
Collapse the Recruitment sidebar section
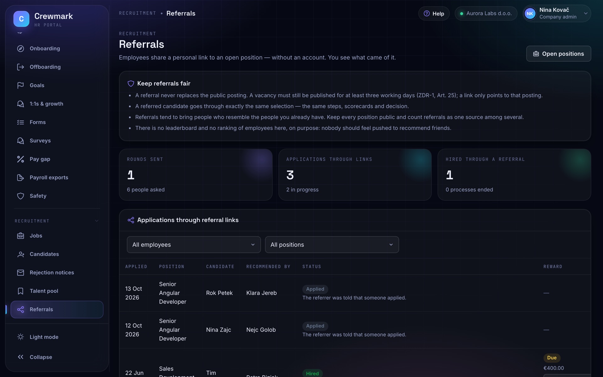pos(57,221)
